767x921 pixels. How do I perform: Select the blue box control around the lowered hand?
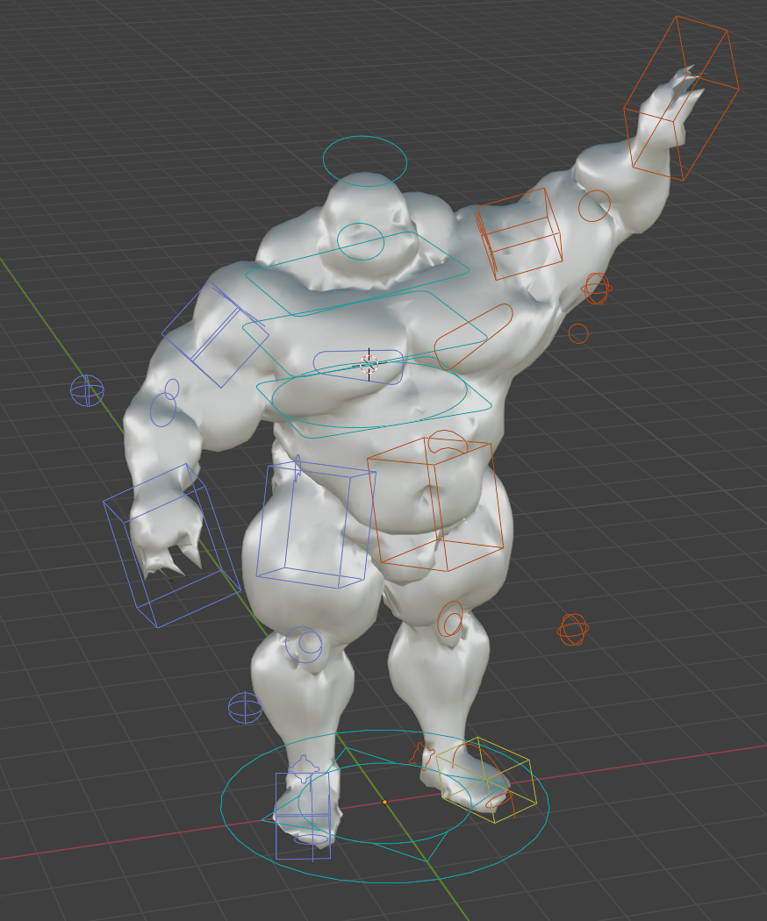pyautogui.click(x=172, y=546)
